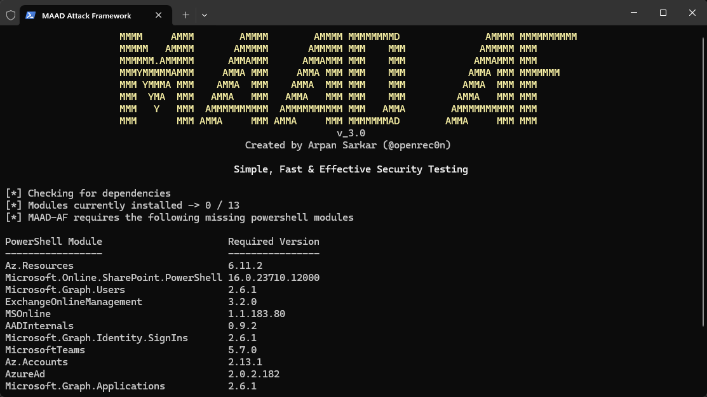
Task: Click version 2.6.1 for Microsoft.Graph.Applications
Action: pyautogui.click(x=242, y=386)
